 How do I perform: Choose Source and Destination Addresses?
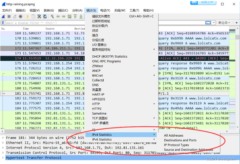pos(188,150)
